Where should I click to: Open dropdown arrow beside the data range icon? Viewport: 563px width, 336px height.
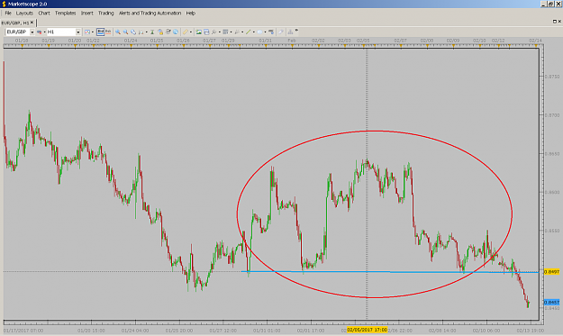[x=44, y=32]
